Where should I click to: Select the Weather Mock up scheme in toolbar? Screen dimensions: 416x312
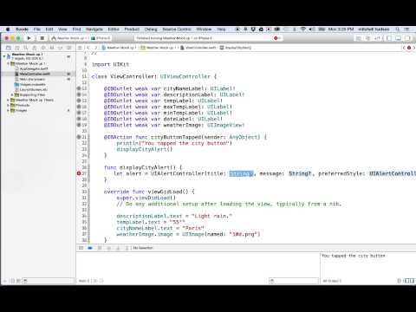tap(68, 38)
